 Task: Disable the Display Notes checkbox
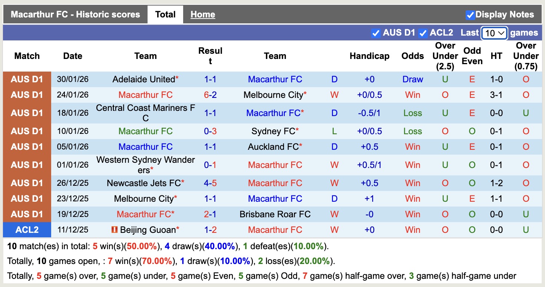click(471, 14)
